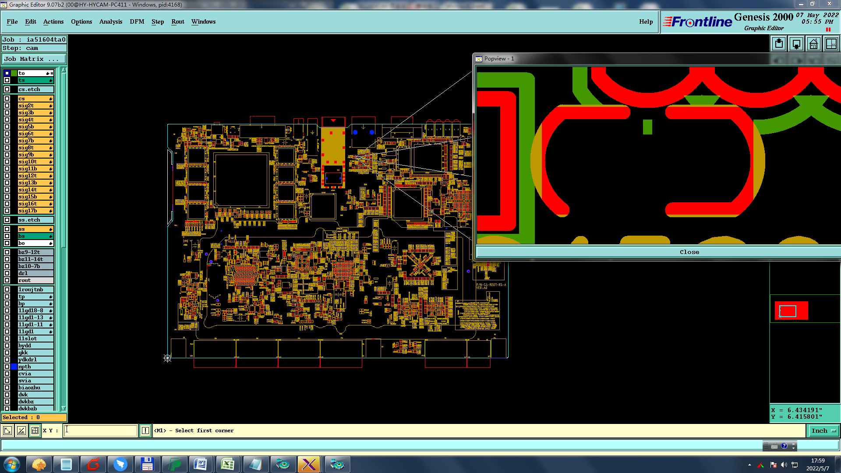Click the down-arrow box icon in top-right toolbar
Viewport: 841px width, 473px height.
(x=796, y=44)
